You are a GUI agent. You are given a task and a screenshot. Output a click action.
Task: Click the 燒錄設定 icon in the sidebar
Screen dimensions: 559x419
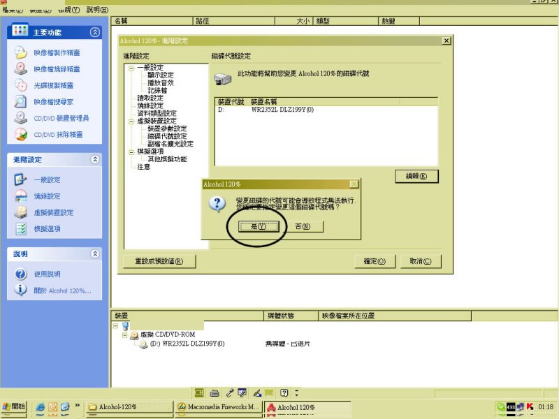(21, 196)
